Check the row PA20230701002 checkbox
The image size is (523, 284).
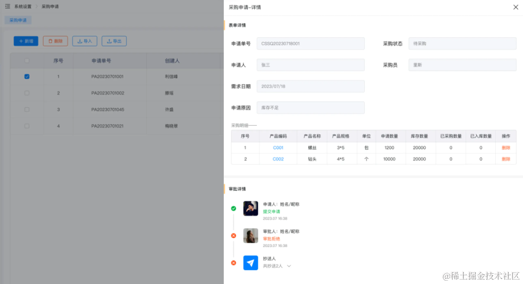coord(27,93)
